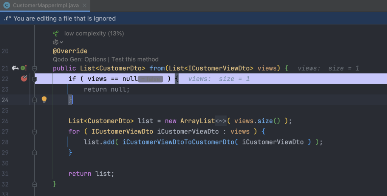Close the CustomerMapperImpl.java tab

coord(84,5)
